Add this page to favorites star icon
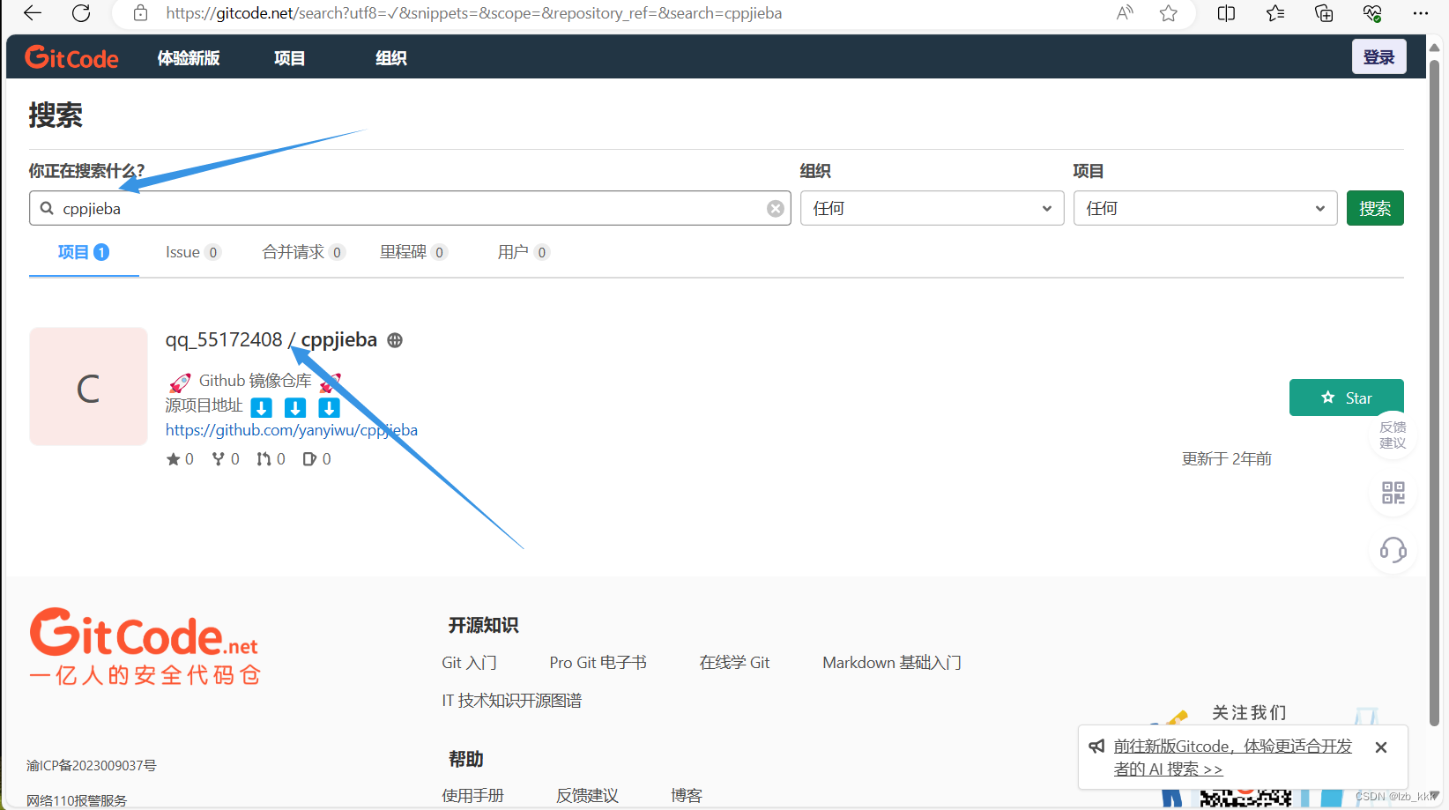 1169,13
